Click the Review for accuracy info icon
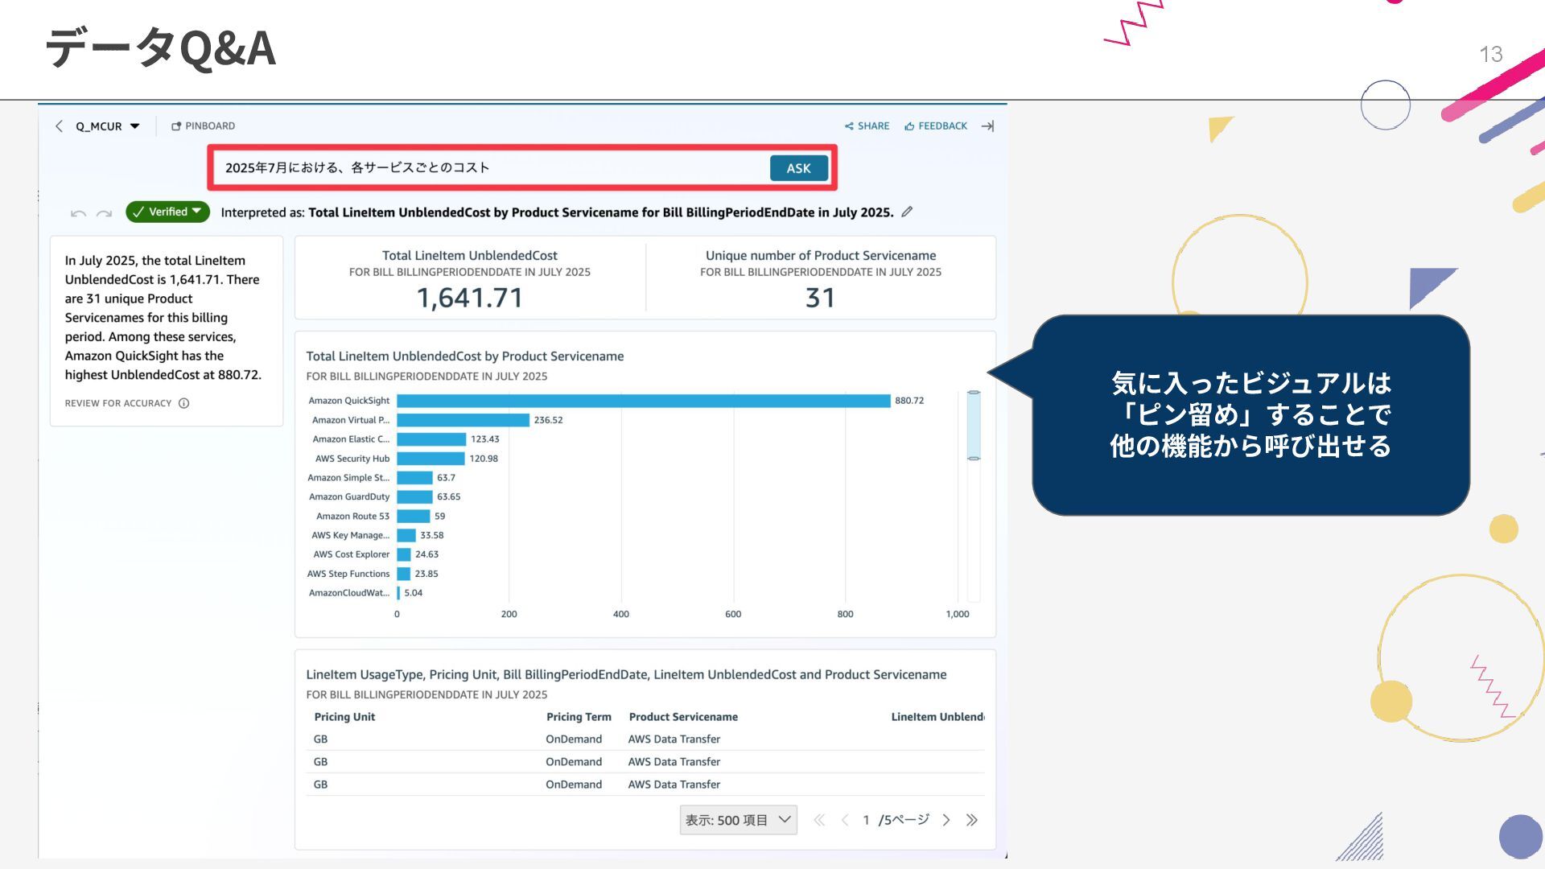The height and width of the screenshot is (869, 1545). (183, 403)
